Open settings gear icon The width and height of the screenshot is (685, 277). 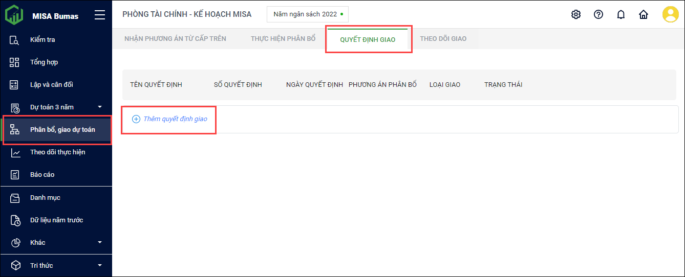click(x=576, y=14)
